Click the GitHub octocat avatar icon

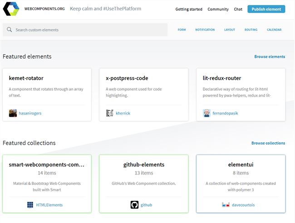134,205
